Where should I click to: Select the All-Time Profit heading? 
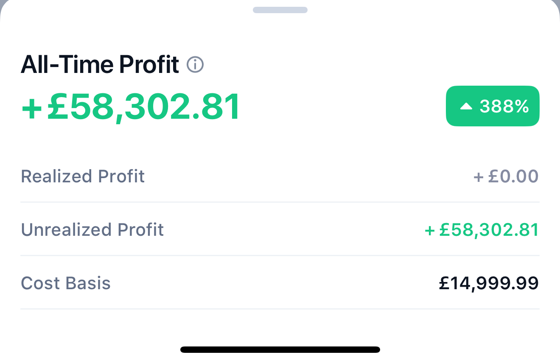(x=100, y=65)
